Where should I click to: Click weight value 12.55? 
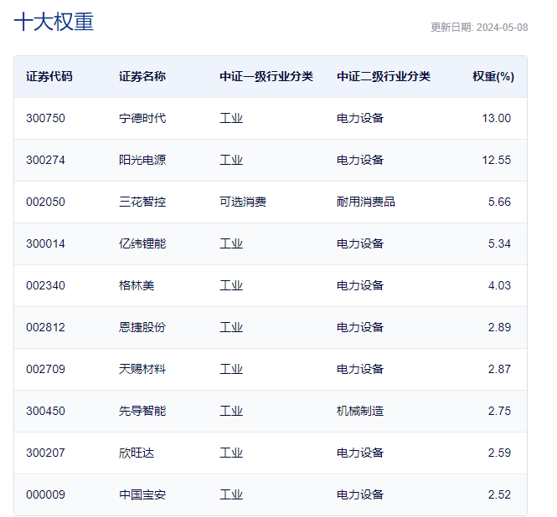coord(496,160)
